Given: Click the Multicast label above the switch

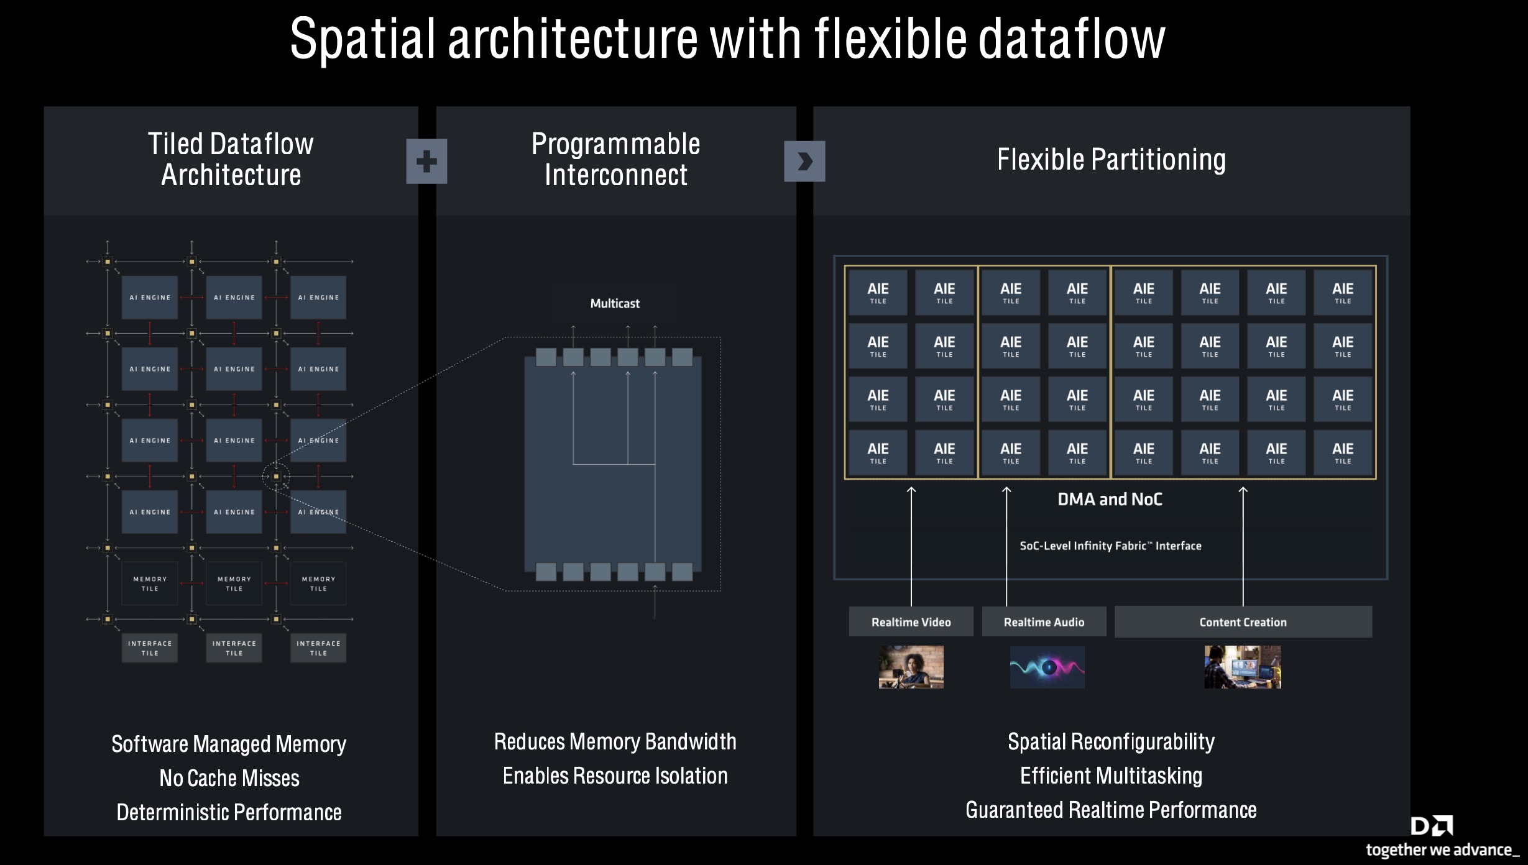Looking at the screenshot, I should pos(614,303).
